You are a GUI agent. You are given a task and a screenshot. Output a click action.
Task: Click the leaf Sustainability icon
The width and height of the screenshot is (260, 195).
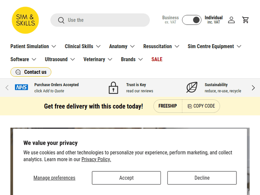pos(192,88)
